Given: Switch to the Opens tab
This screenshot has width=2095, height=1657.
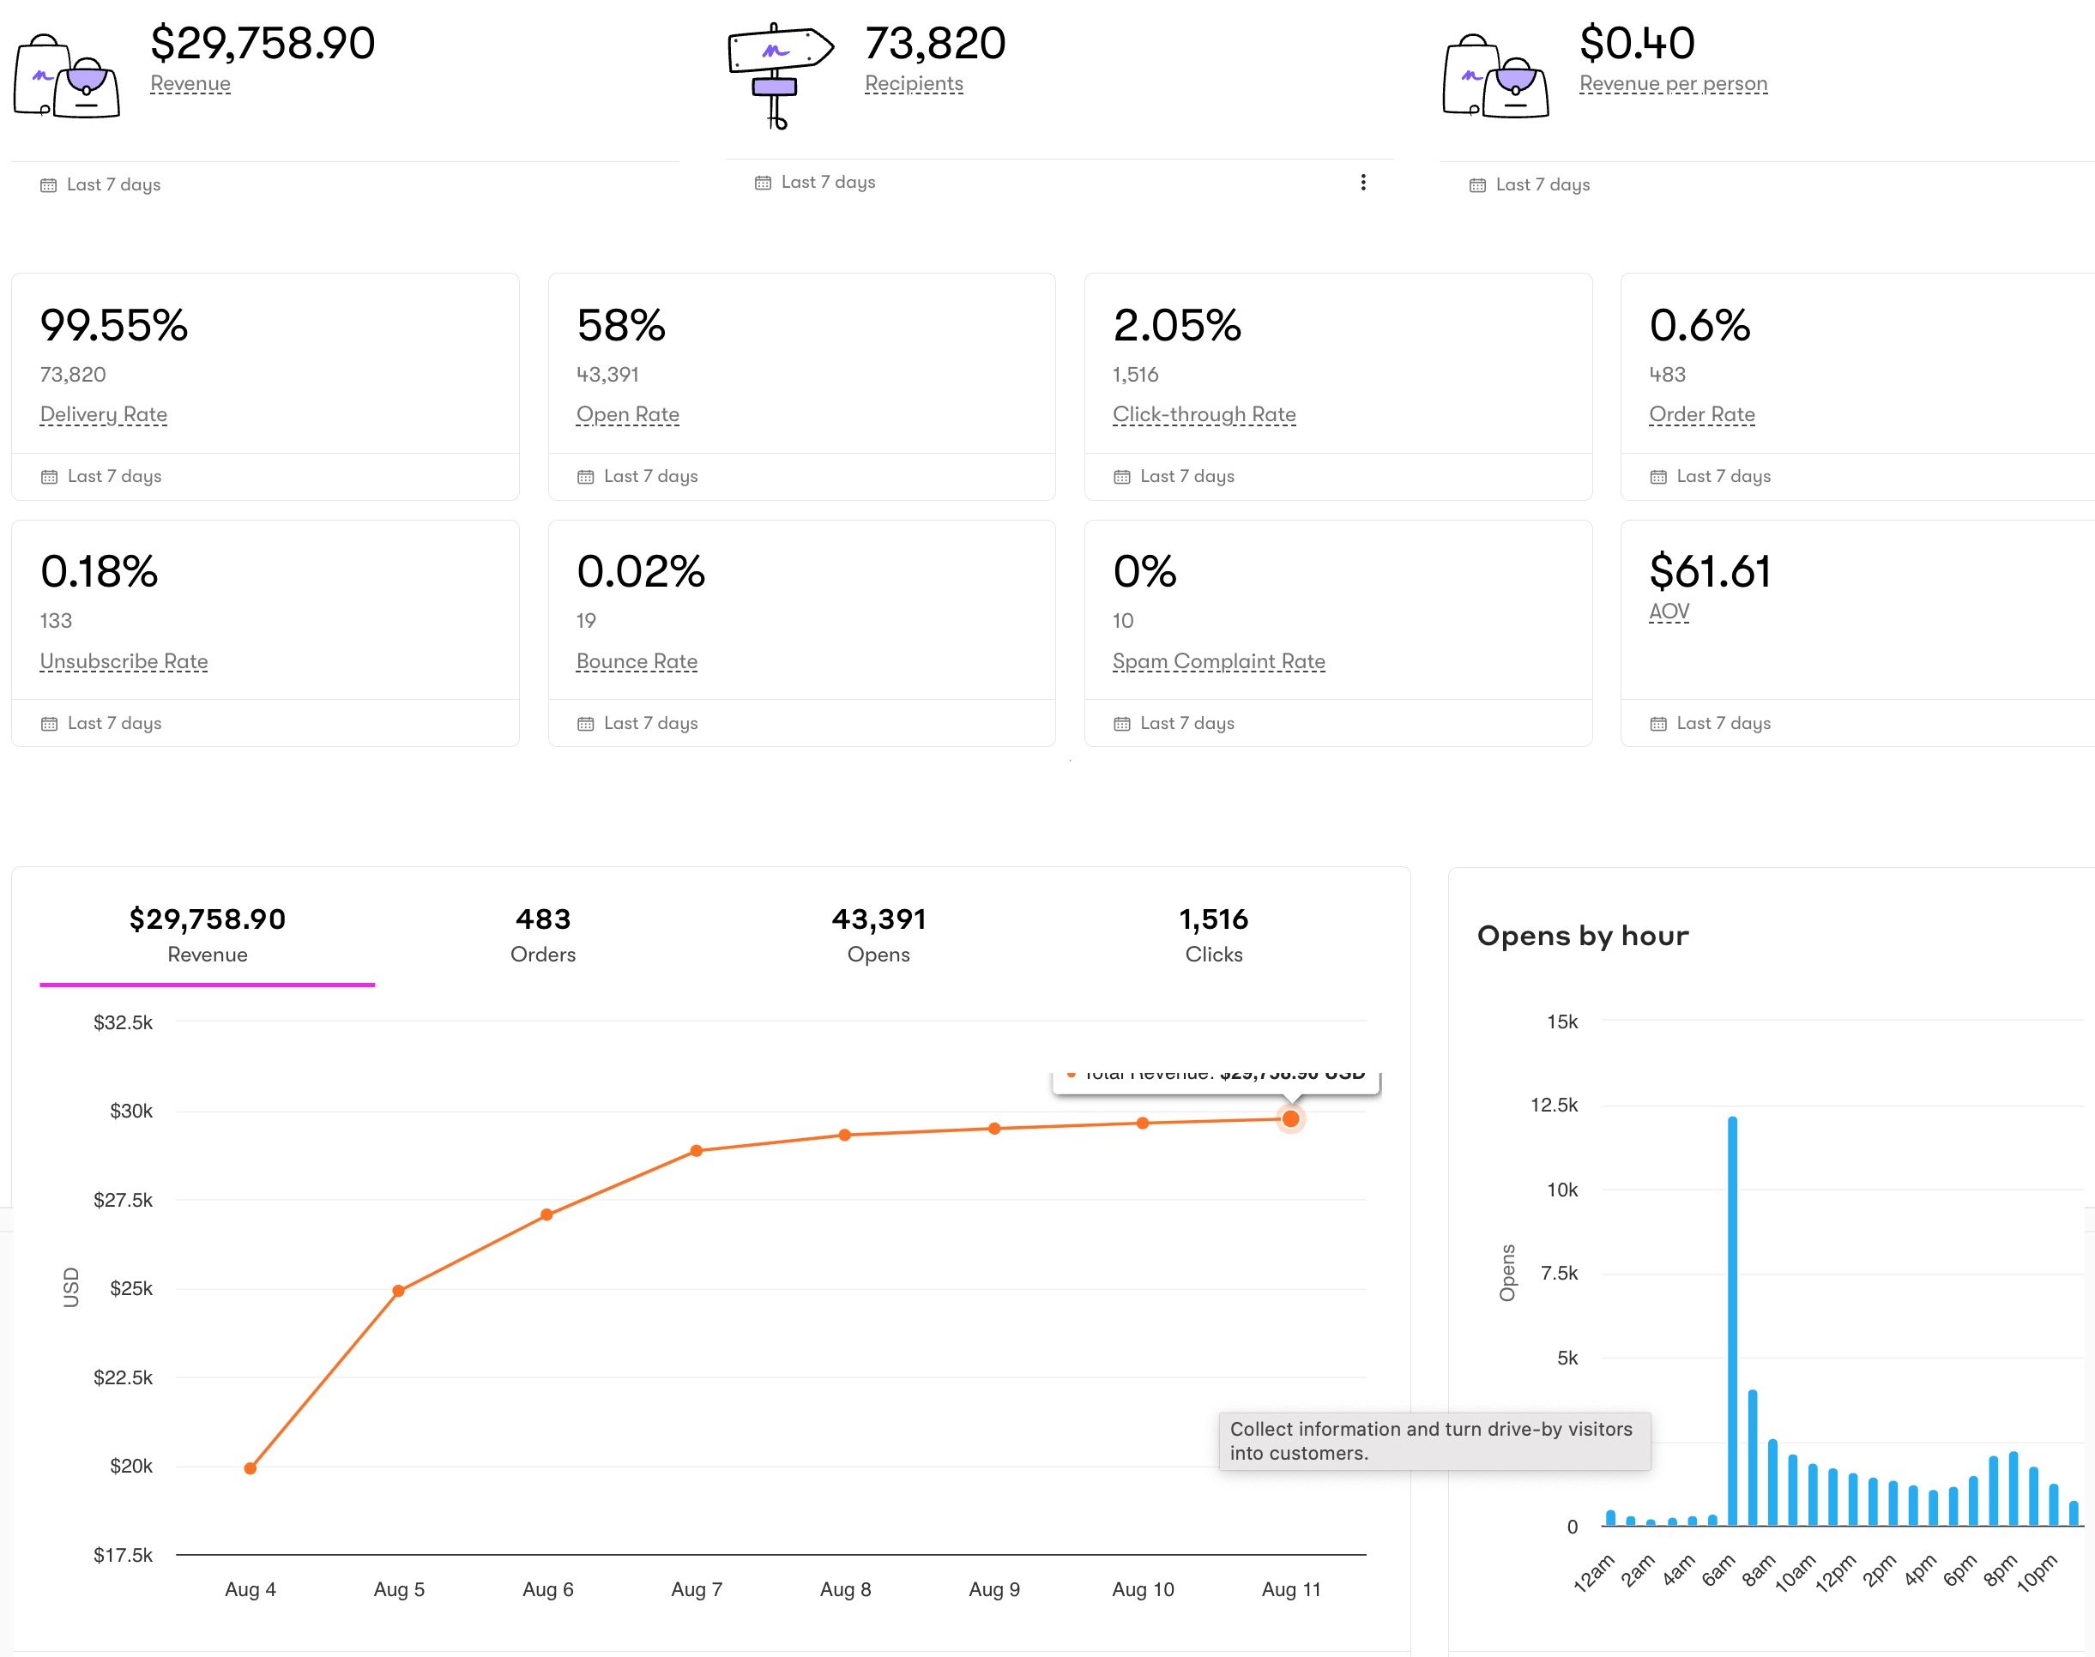Looking at the screenshot, I should point(878,934).
